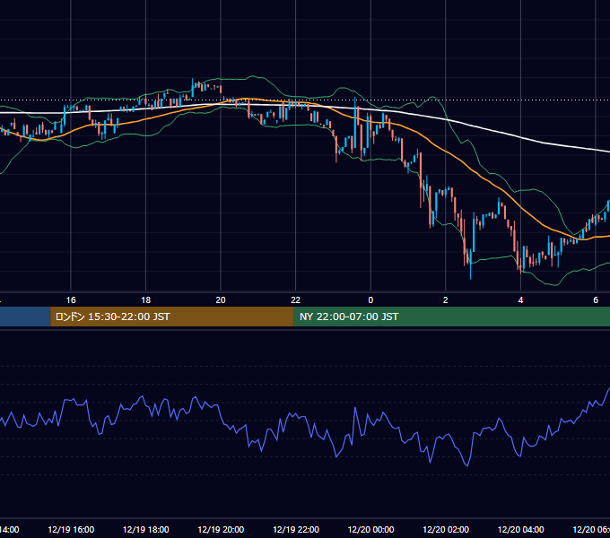Click hour label 2 on upper axis
This screenshot has width=610, height=538.
click(x=446, y=300)
